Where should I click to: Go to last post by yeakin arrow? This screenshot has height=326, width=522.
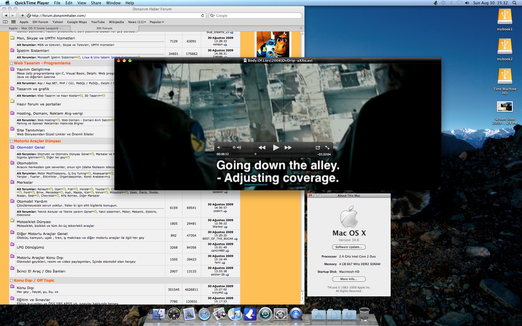[225, 211]
